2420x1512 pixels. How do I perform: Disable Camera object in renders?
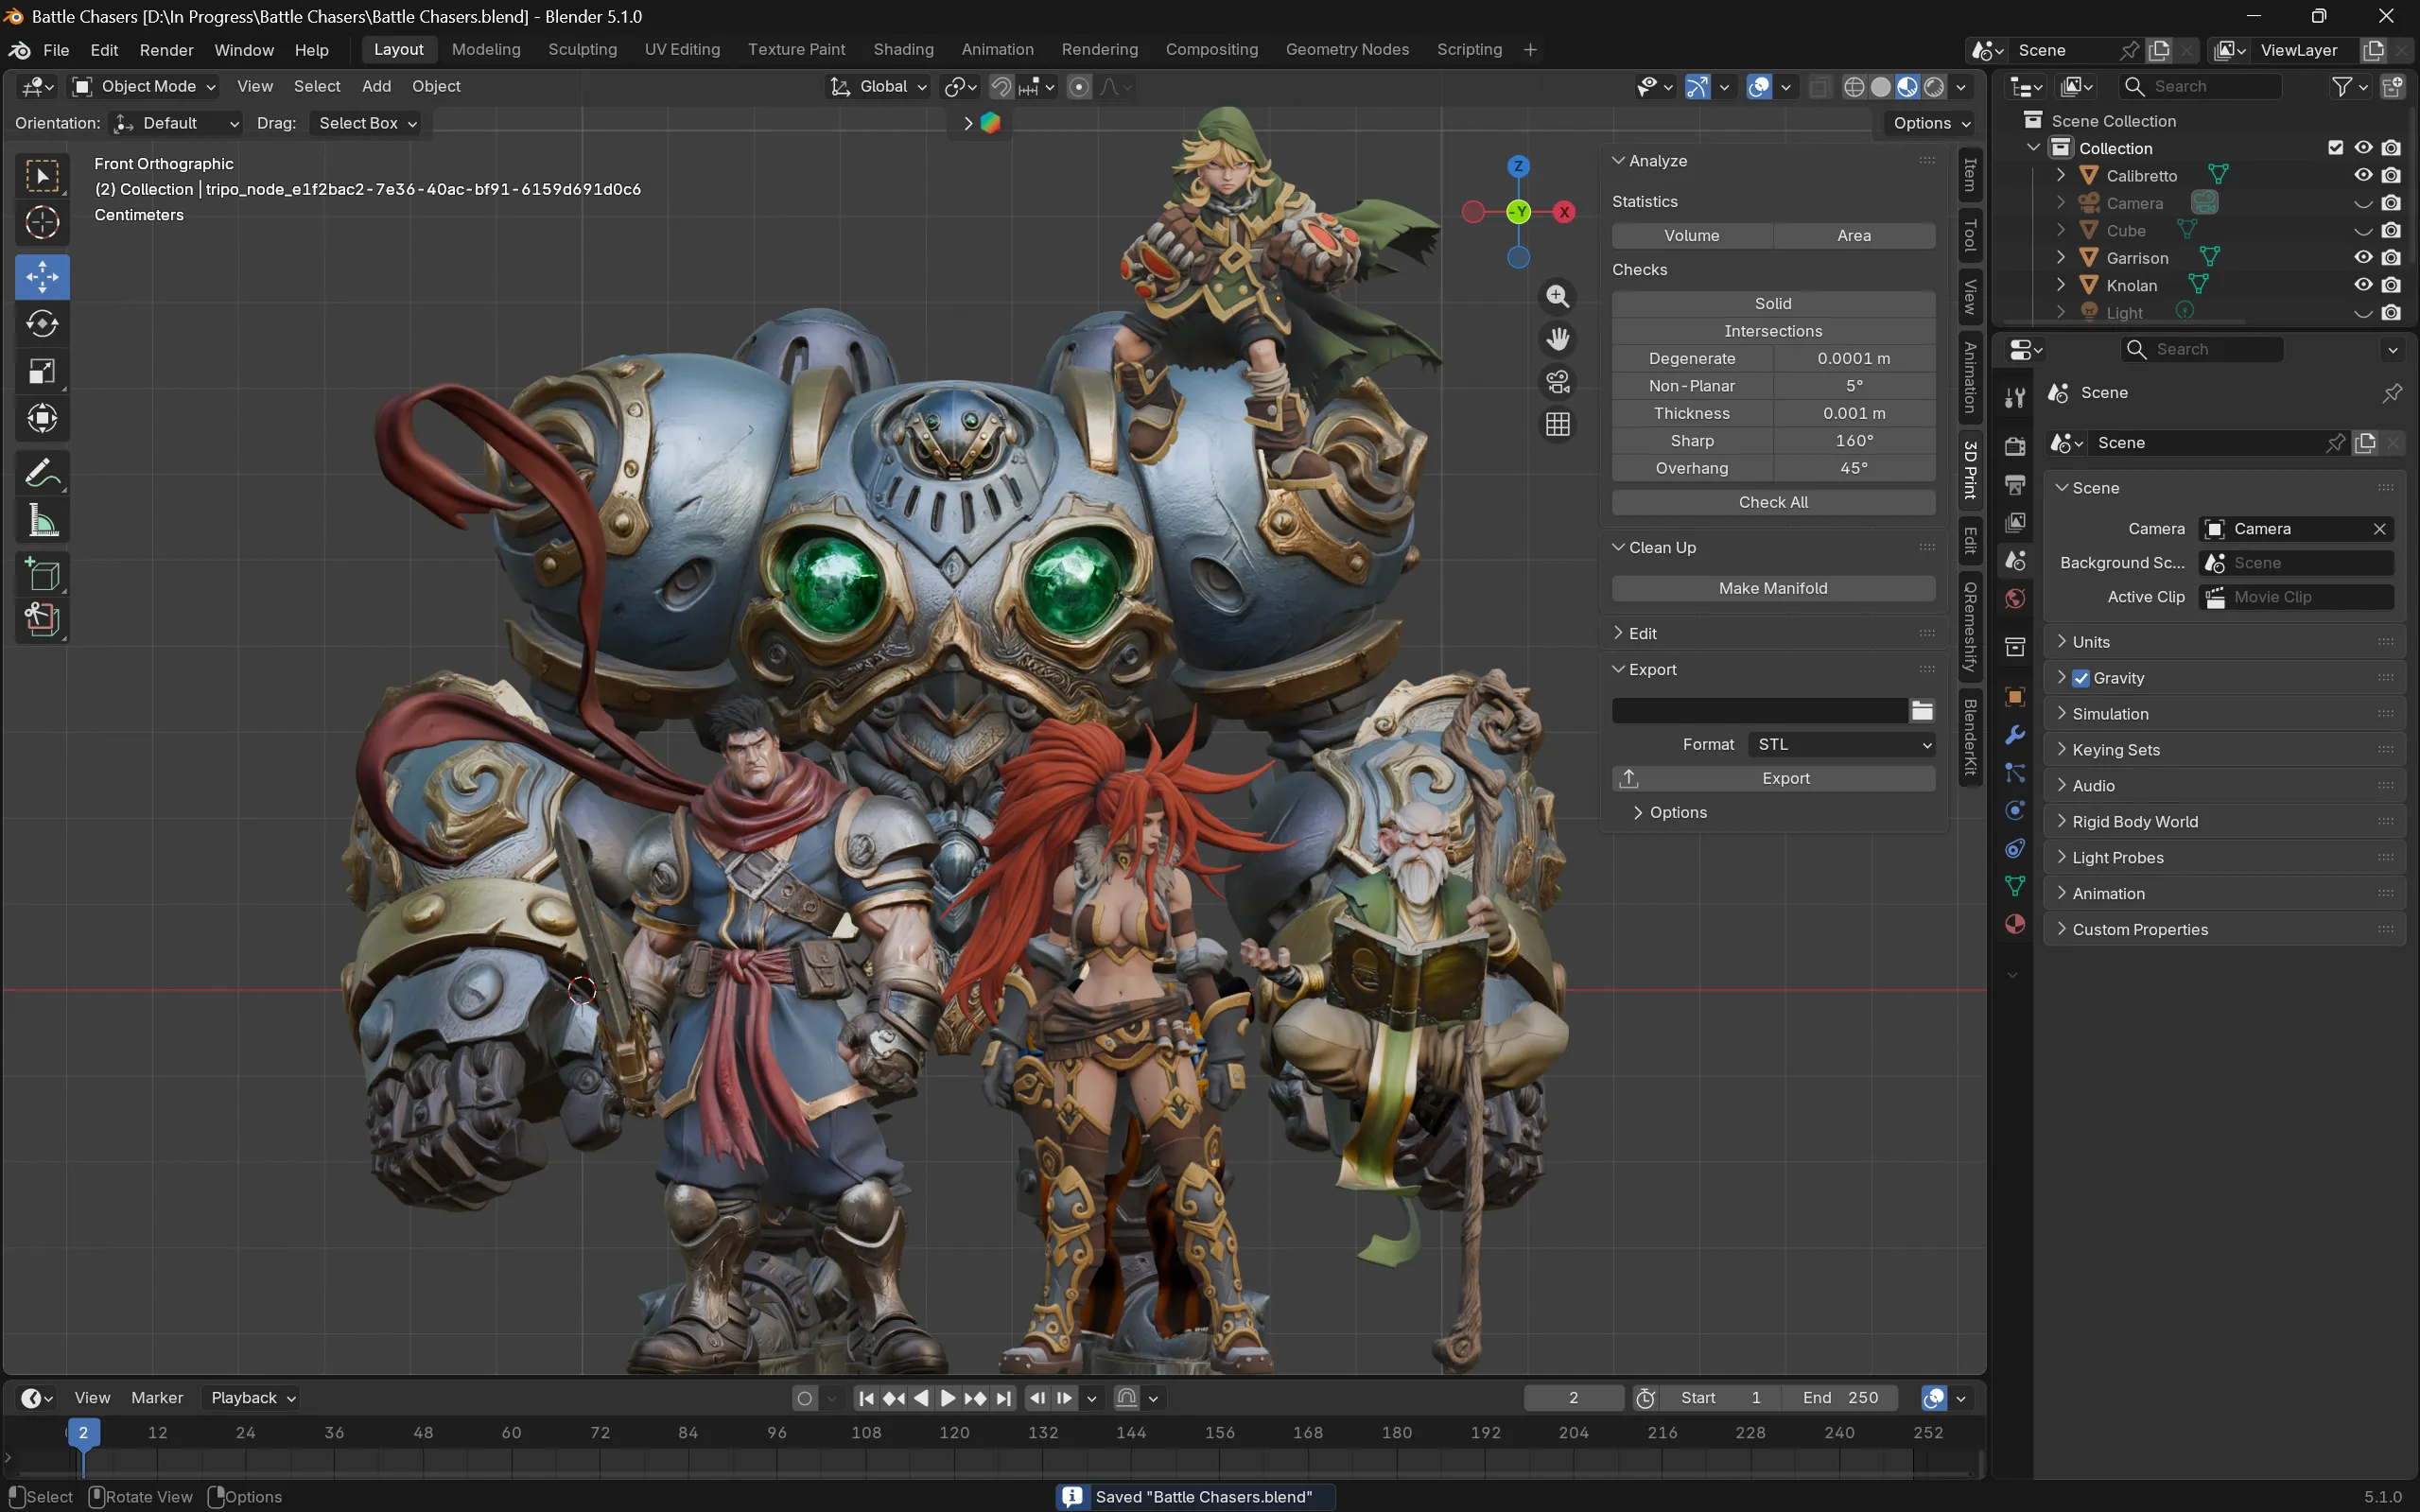click(x=2391, y=203)
